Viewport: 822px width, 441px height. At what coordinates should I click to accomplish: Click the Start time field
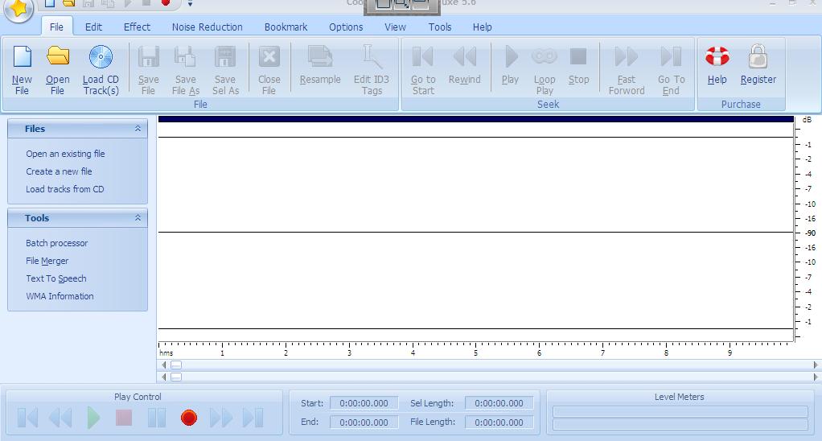pyautogui.click(x=364, y=403)
